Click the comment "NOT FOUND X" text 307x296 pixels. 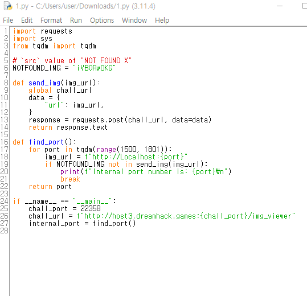(106, 61)
